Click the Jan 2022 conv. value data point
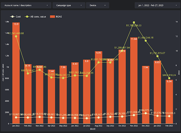Viewport: 181px width, 133px height. 16,36
